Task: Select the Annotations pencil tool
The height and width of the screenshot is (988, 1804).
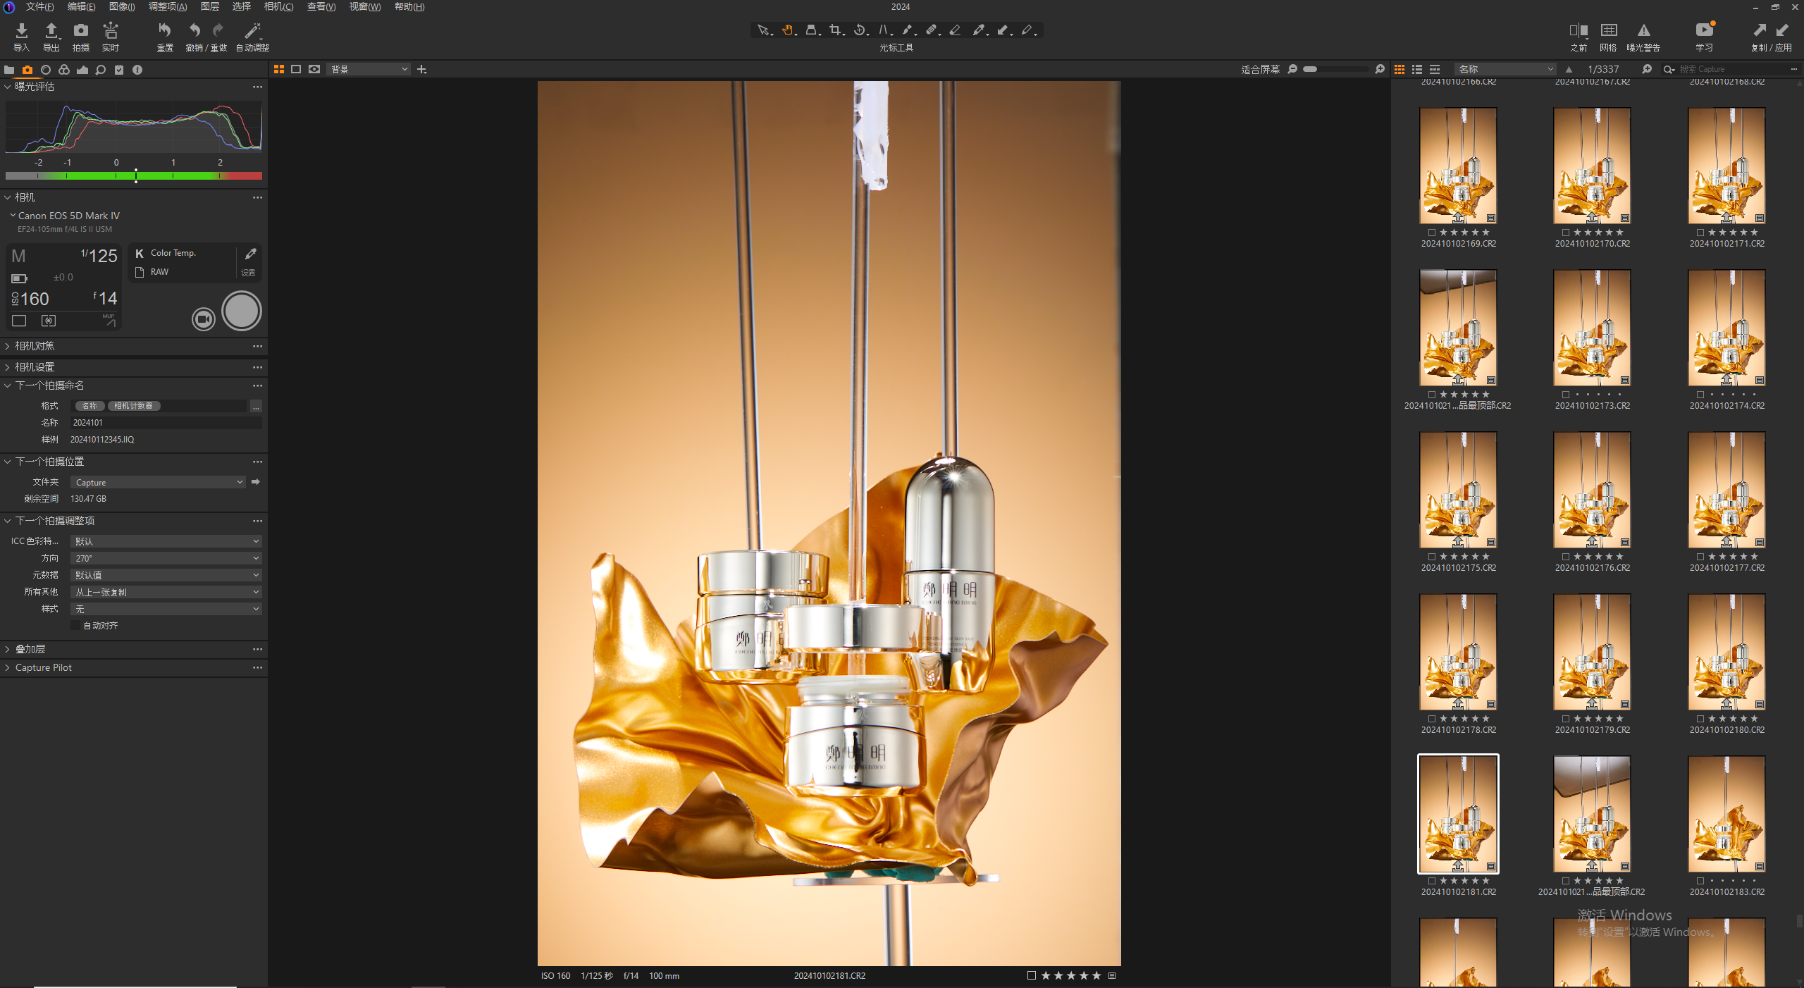Action: pos(1027,30)
